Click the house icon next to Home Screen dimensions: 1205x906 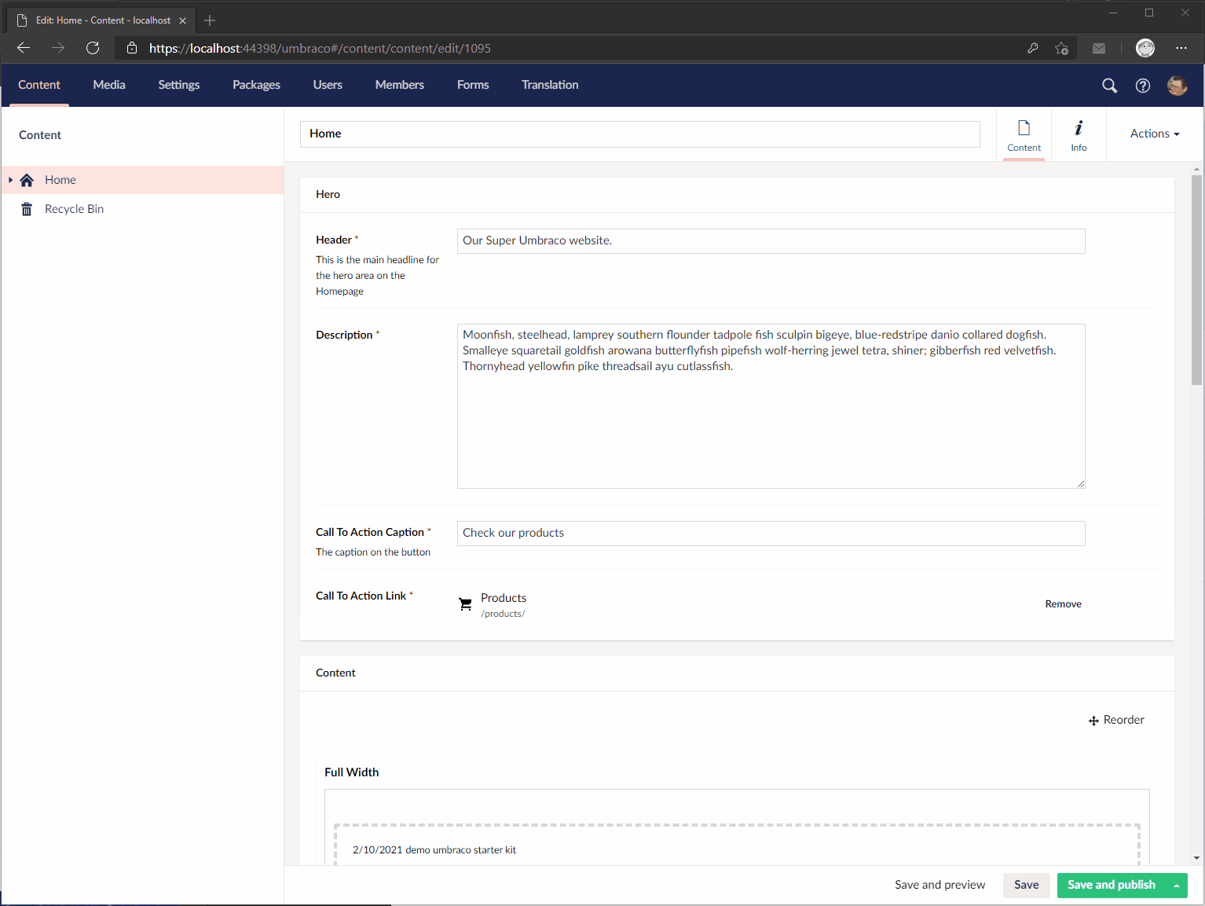tap(26, 180)
